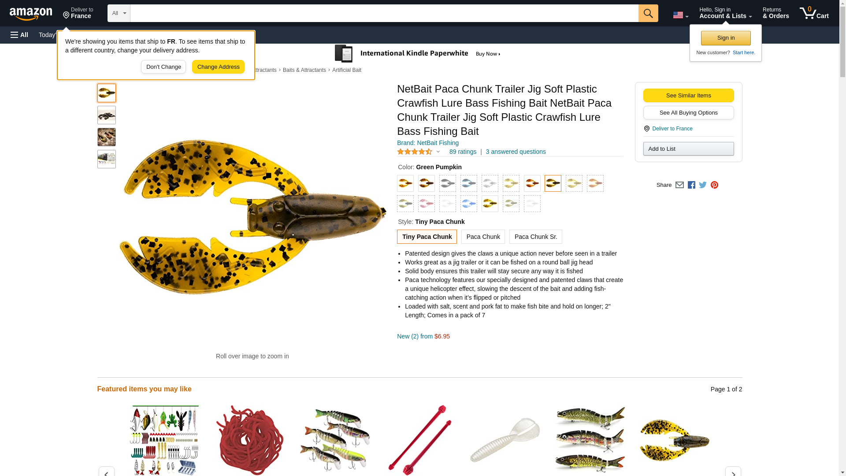
Task: Open Account & Lists menu
Action: click(725, 13)
